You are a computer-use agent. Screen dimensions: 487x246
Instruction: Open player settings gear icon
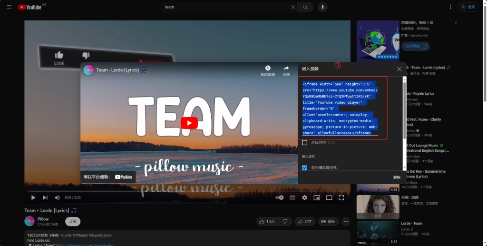[304, 197]
